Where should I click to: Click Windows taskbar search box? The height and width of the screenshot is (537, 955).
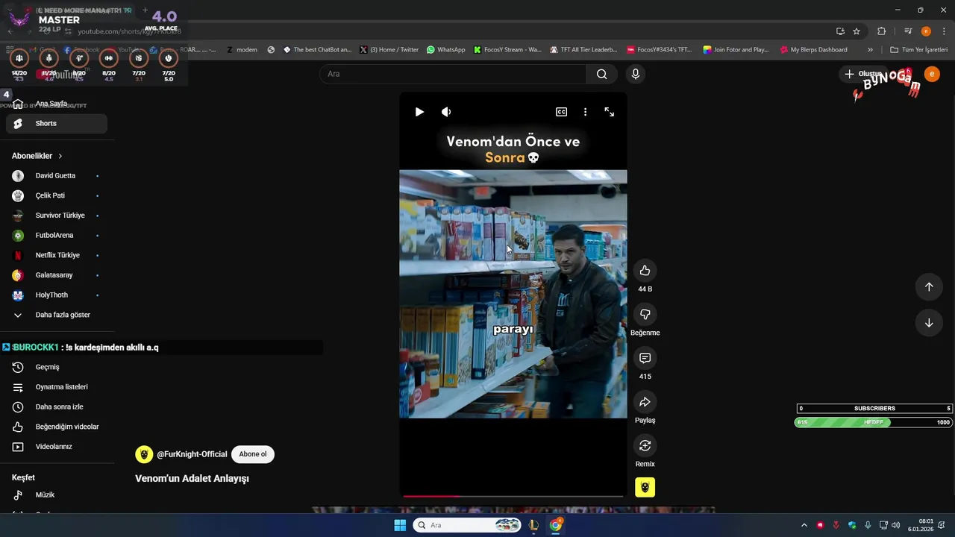click(x=468, y=525)
